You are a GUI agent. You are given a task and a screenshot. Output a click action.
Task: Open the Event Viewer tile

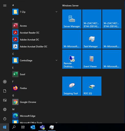click(92, 59)
